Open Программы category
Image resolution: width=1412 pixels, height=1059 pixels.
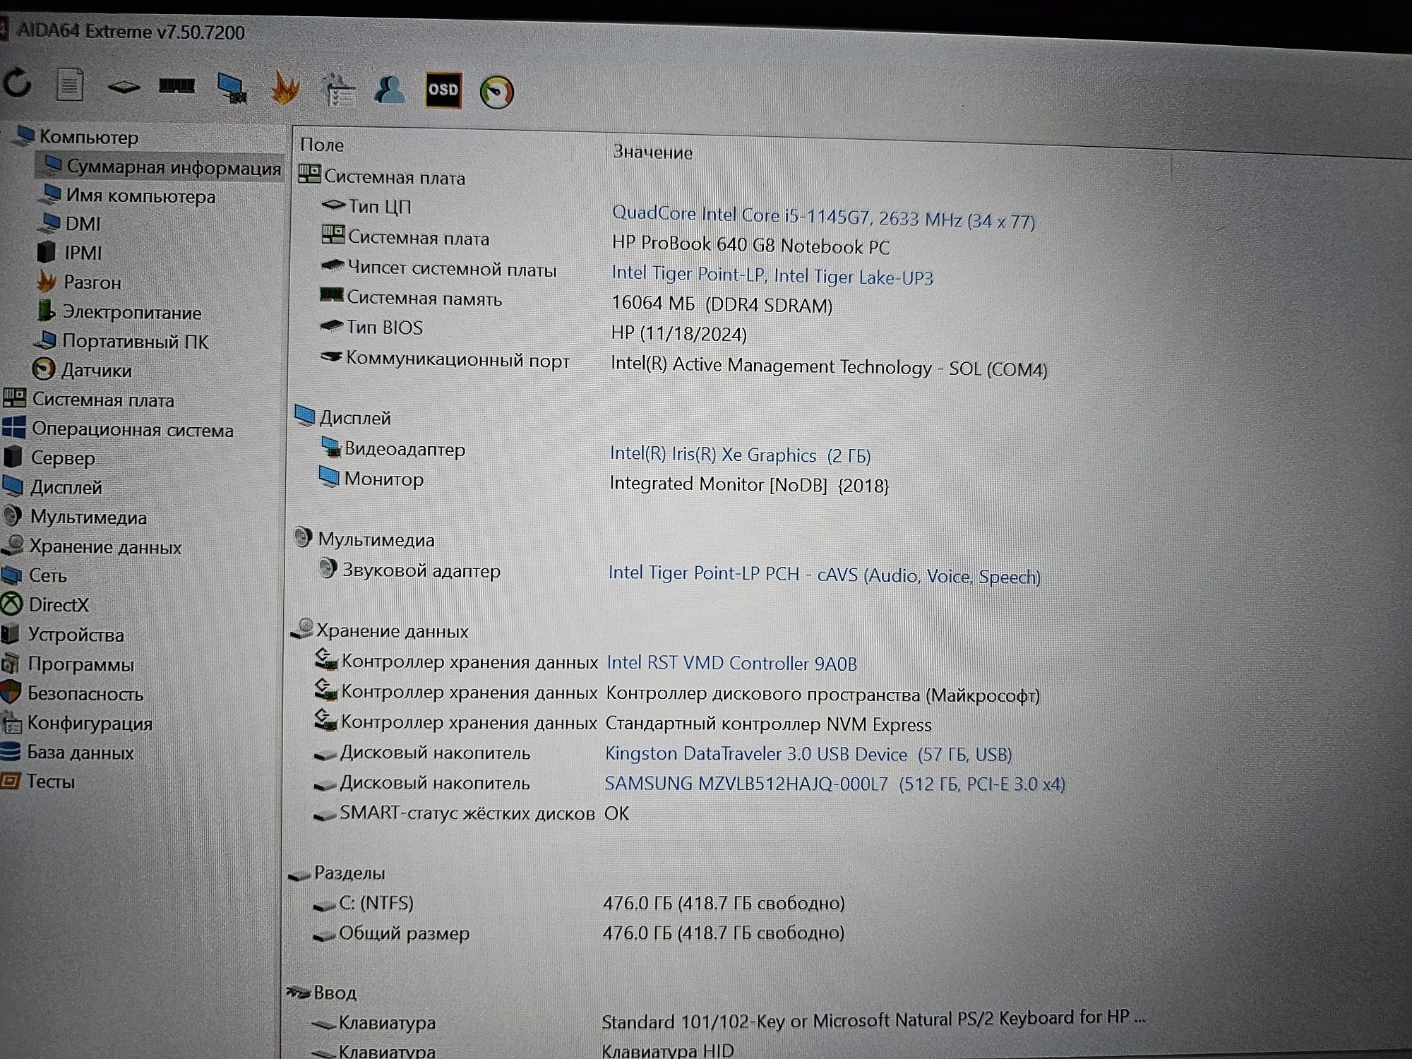80,664
